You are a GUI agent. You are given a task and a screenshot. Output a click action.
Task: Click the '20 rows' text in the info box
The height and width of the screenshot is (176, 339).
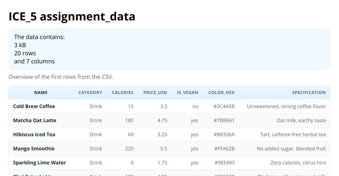[25, 53]
